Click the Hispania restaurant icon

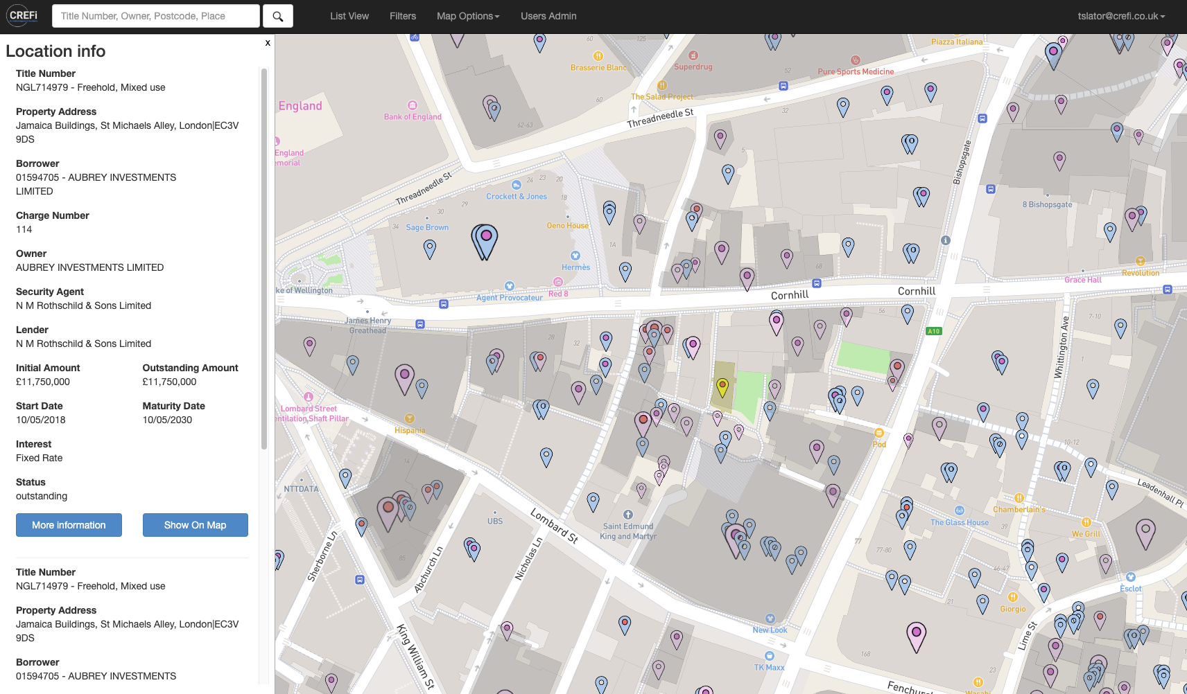(410, 418)
